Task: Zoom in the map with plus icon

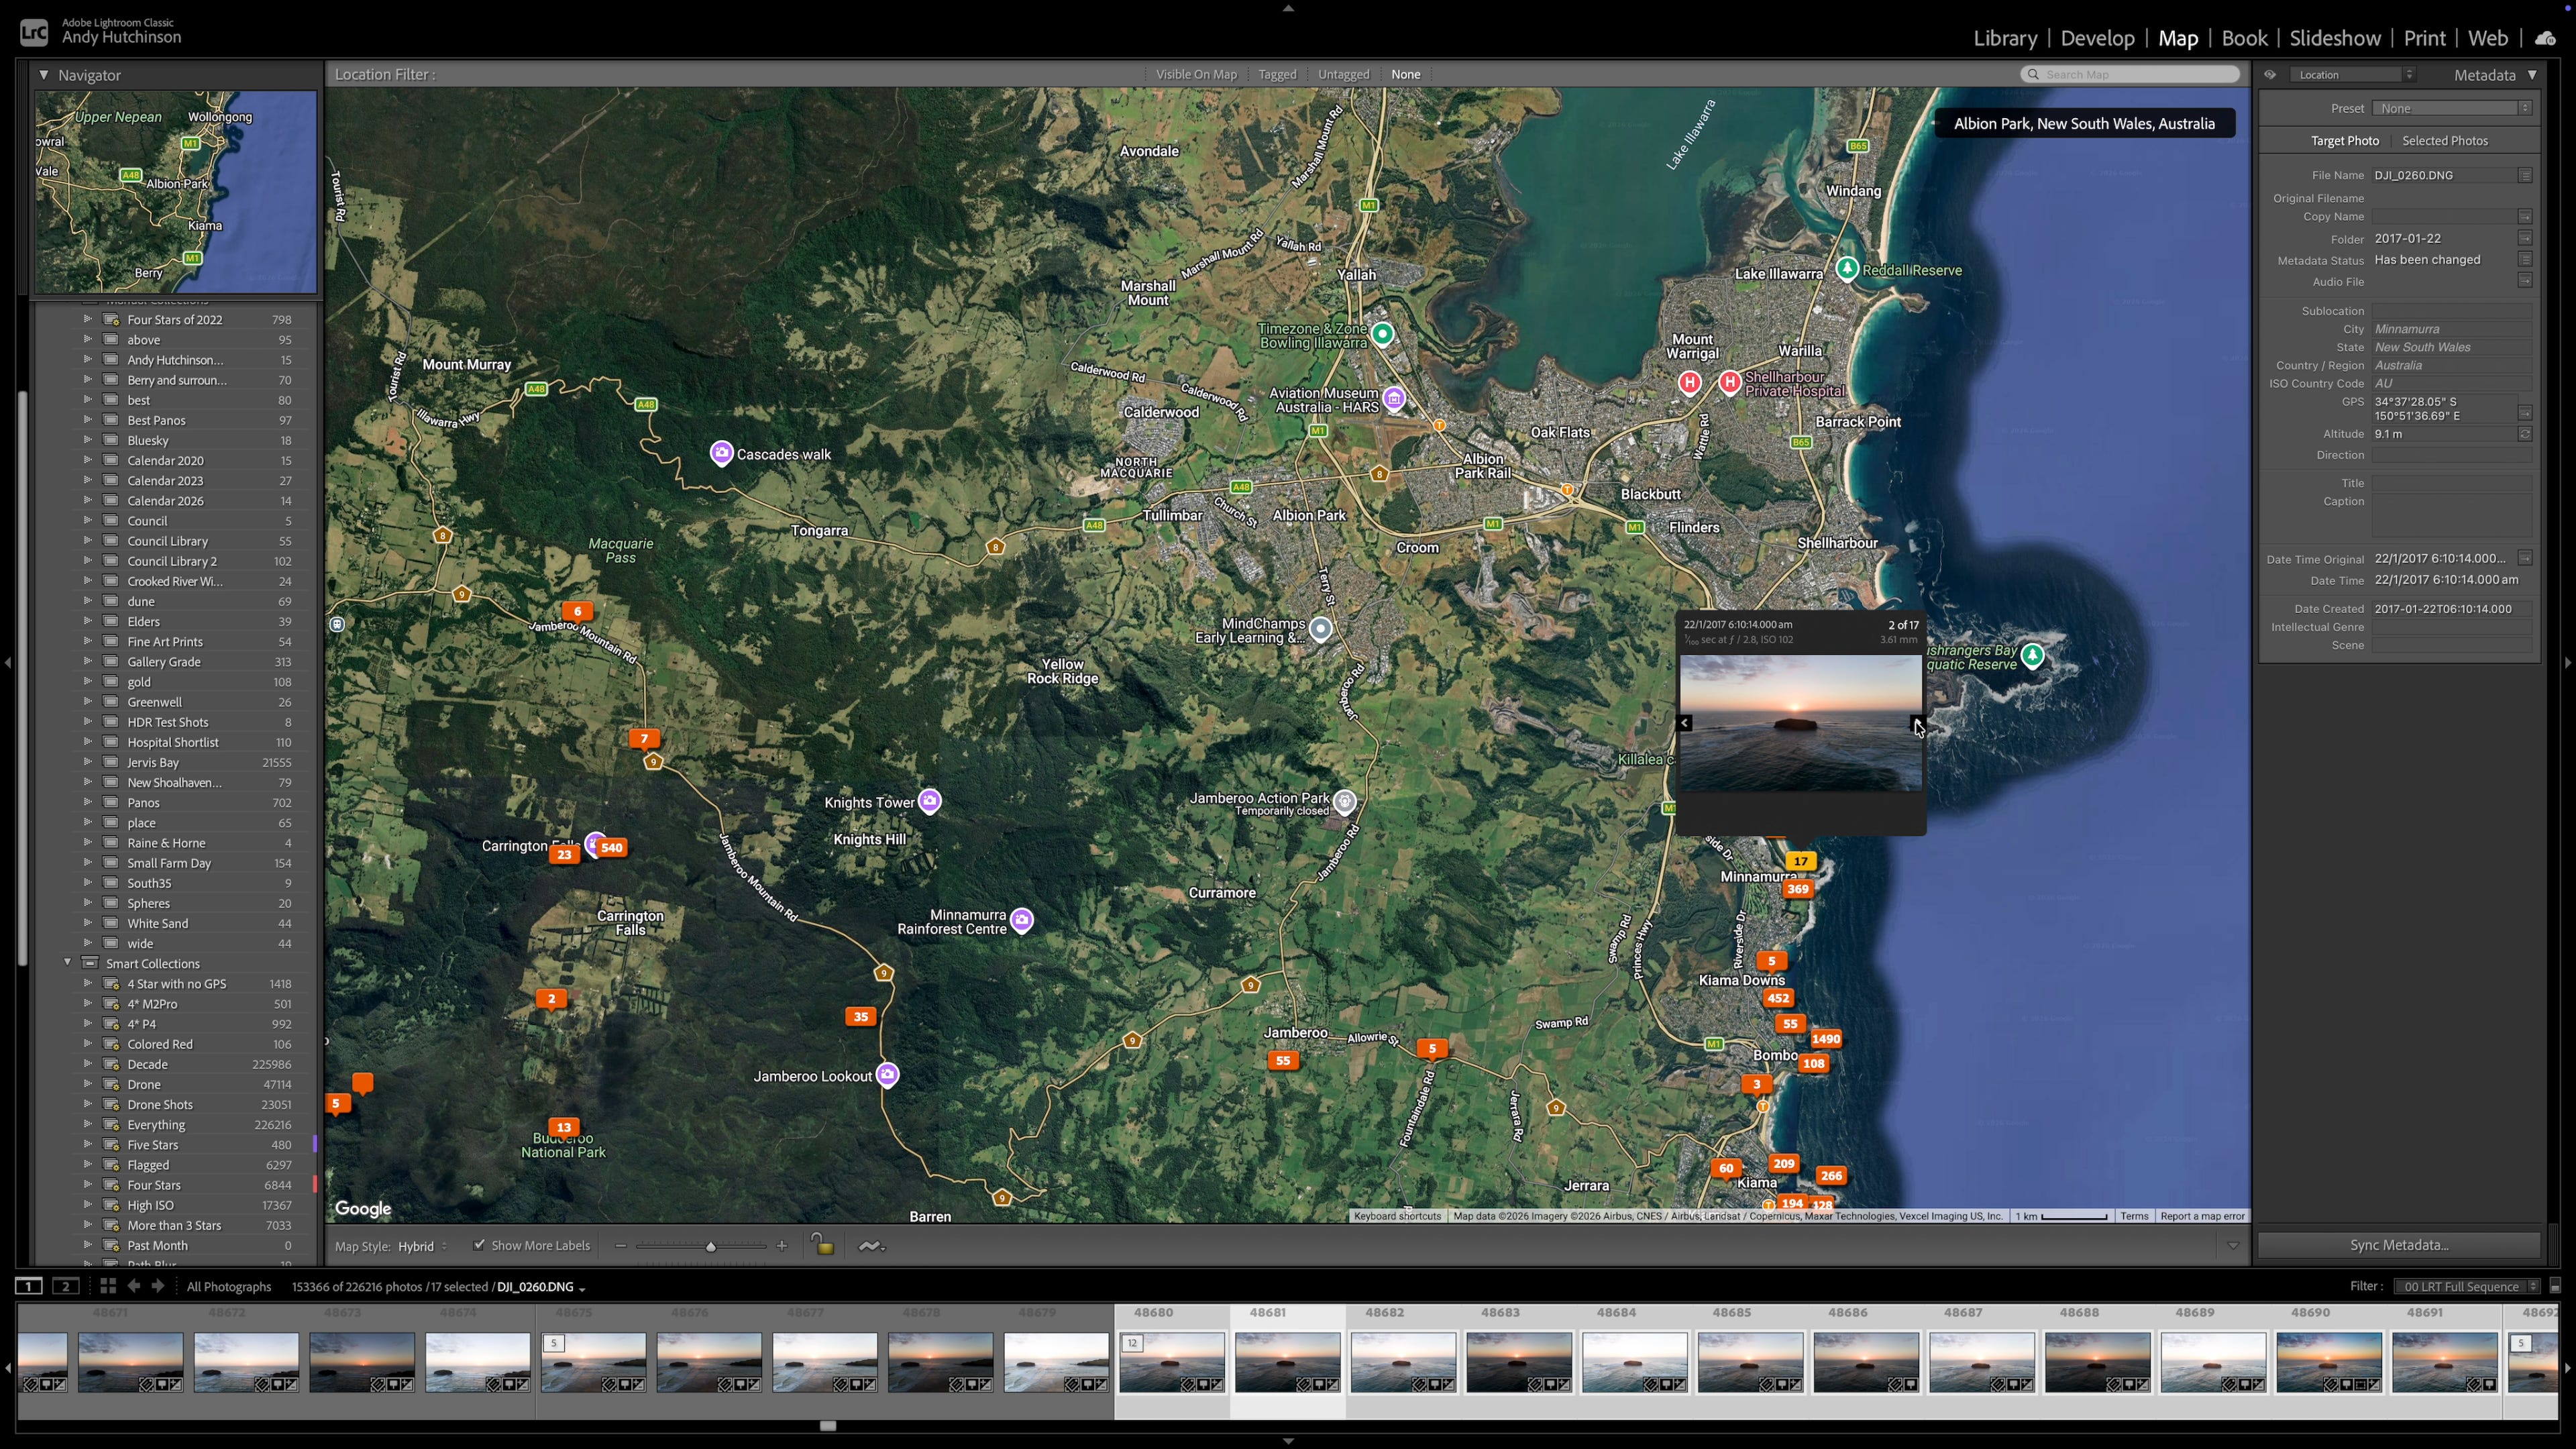Action: click(x=782, y=1245)
